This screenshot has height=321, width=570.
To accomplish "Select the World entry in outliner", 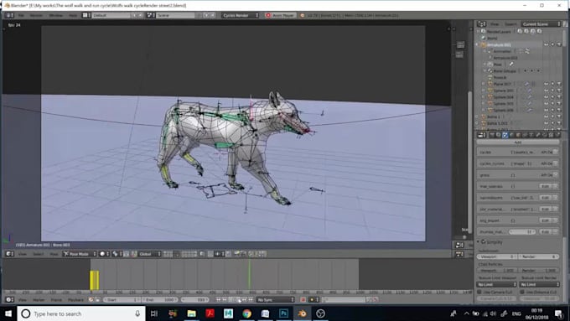I will [x=492, y=39].
